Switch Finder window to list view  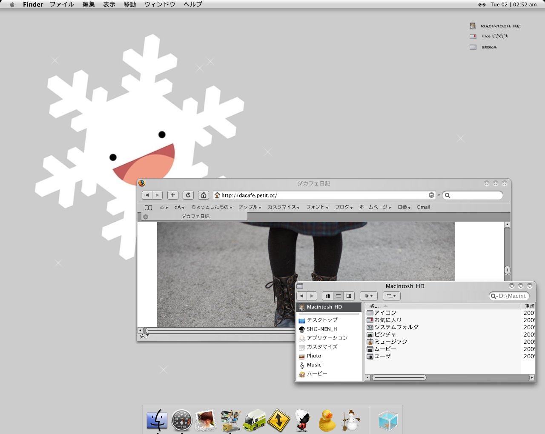pos(338,296)
